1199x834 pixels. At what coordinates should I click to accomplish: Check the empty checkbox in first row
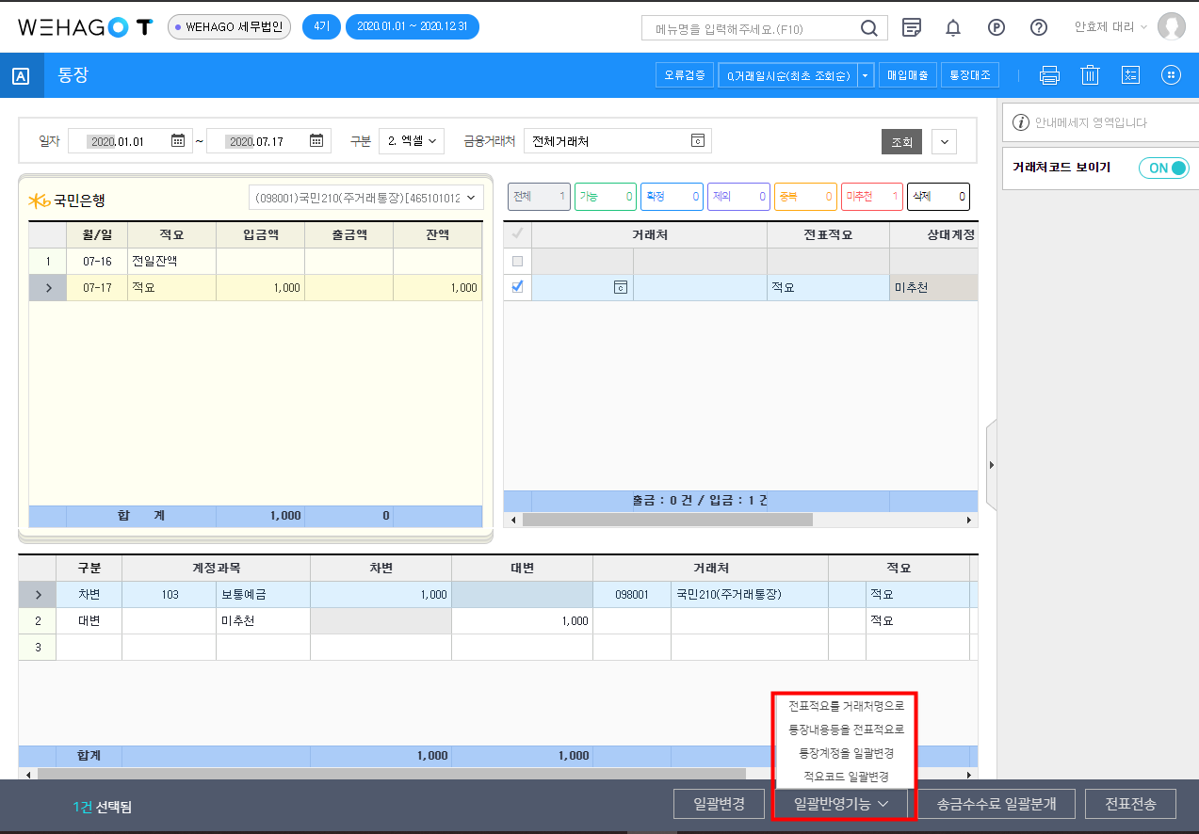coord(517,261)
